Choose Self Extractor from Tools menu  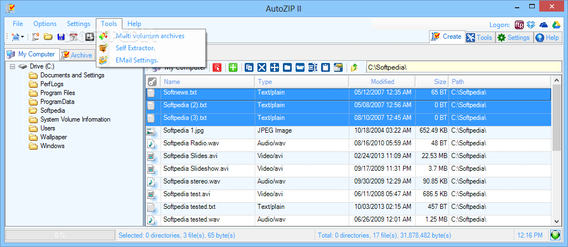pyautogui.click(x=151, y=48)
